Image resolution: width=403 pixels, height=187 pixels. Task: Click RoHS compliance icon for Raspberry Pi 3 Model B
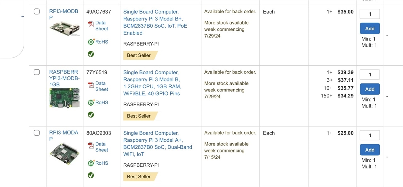point(91,102)
